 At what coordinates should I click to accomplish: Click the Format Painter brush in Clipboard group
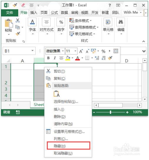[18, 34]
